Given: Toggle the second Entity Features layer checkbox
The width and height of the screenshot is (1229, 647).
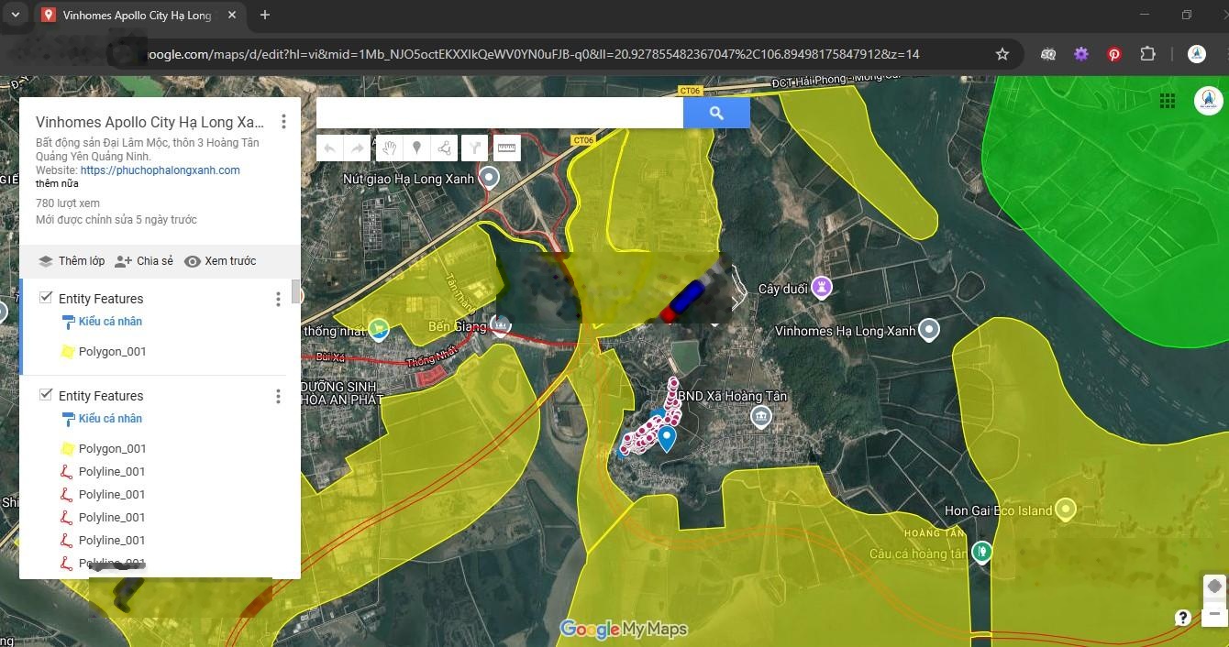Looking at the screenshot, I should pos(46,395).
